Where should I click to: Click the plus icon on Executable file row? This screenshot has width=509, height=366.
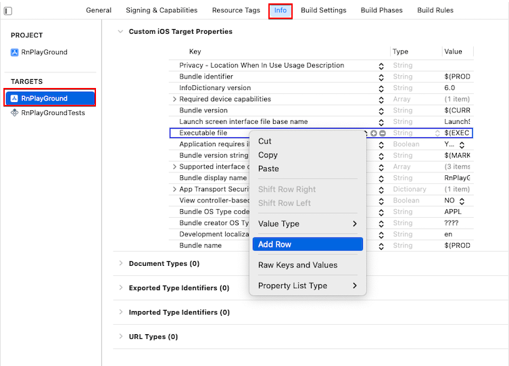coord(374,133)
